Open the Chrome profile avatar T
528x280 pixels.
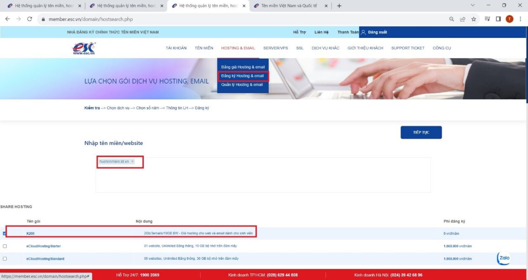point(509,19)
